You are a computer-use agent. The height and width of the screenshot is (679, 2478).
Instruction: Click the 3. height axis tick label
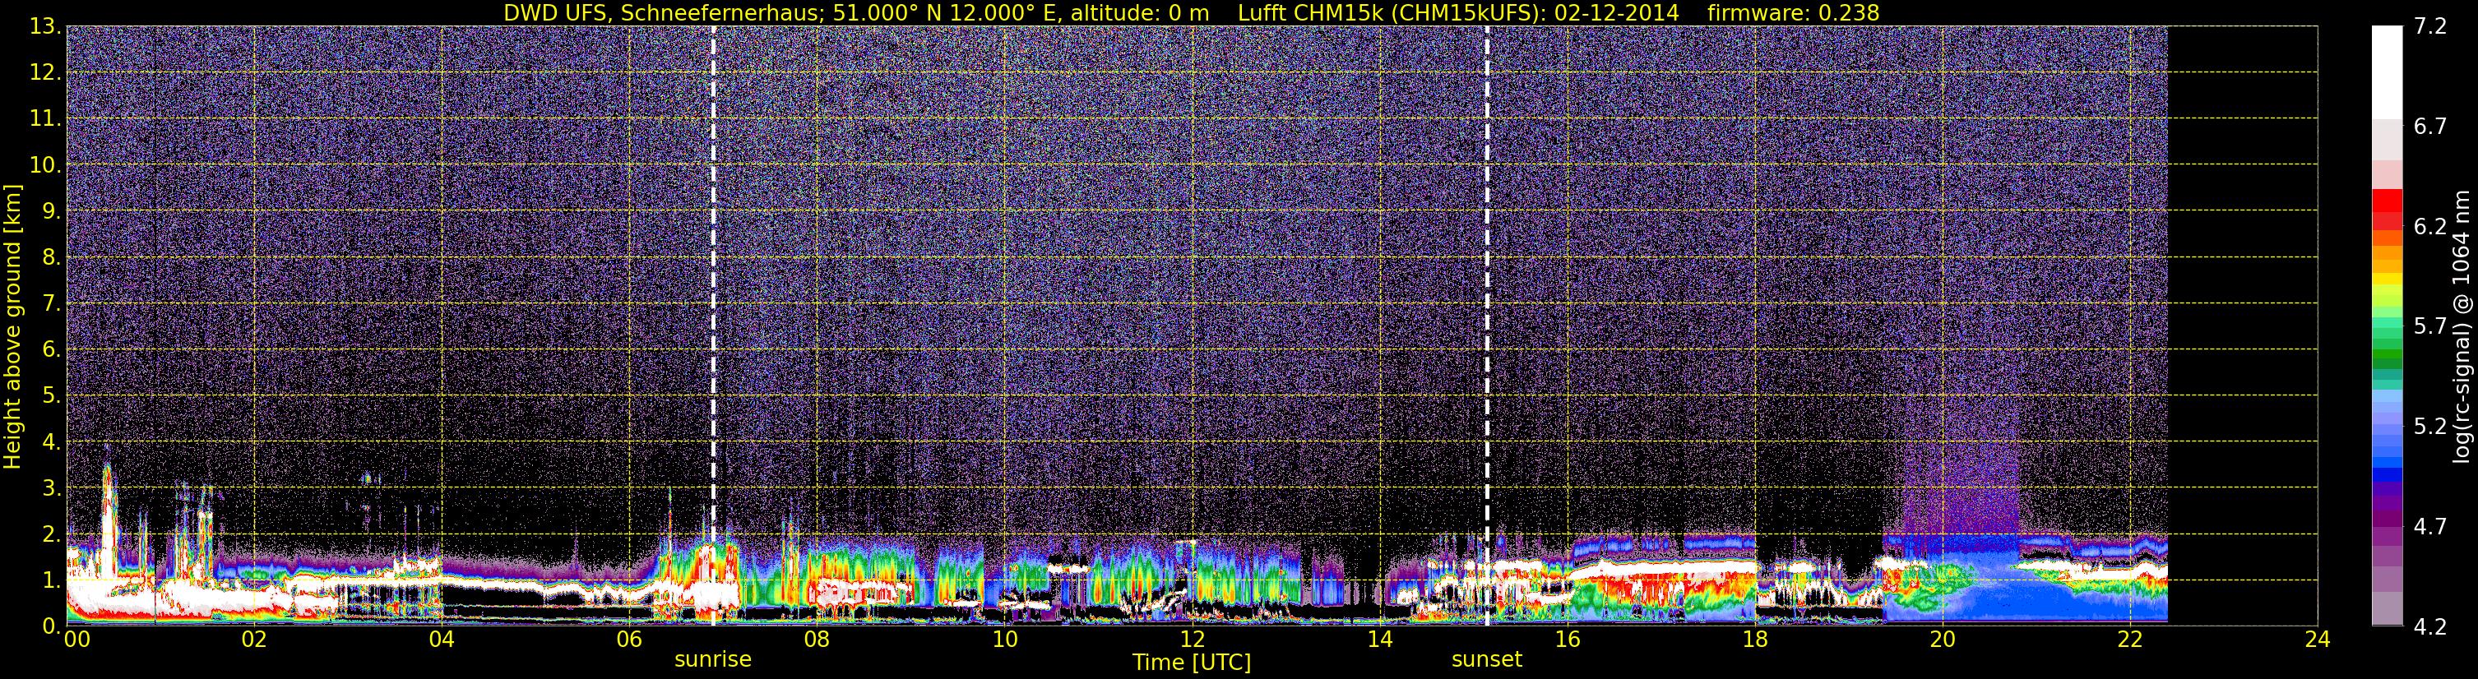point(52,487)
